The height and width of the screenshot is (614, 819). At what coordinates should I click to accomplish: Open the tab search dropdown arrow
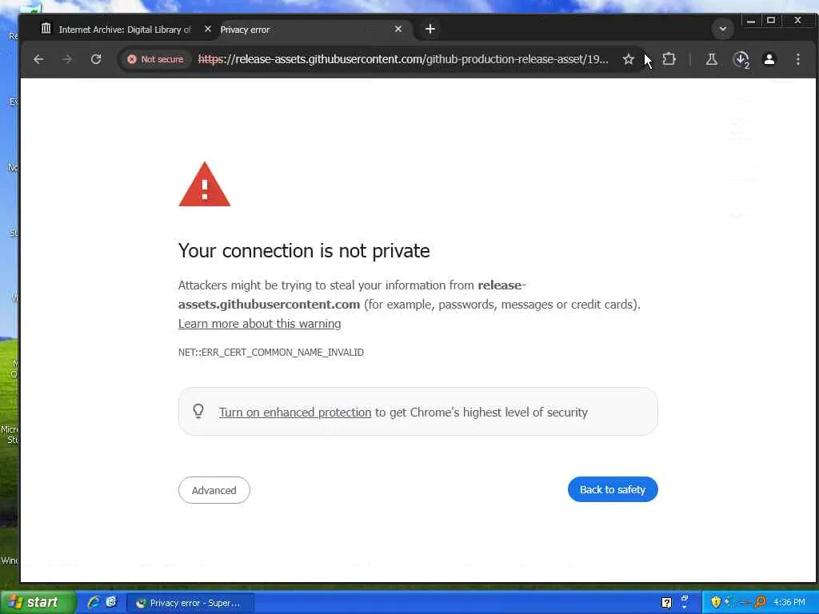(723, 29)
